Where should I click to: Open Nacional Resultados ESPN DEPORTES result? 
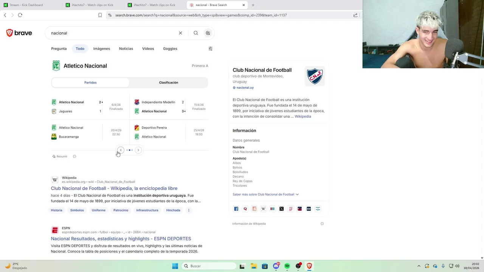(x=121, y=239)
